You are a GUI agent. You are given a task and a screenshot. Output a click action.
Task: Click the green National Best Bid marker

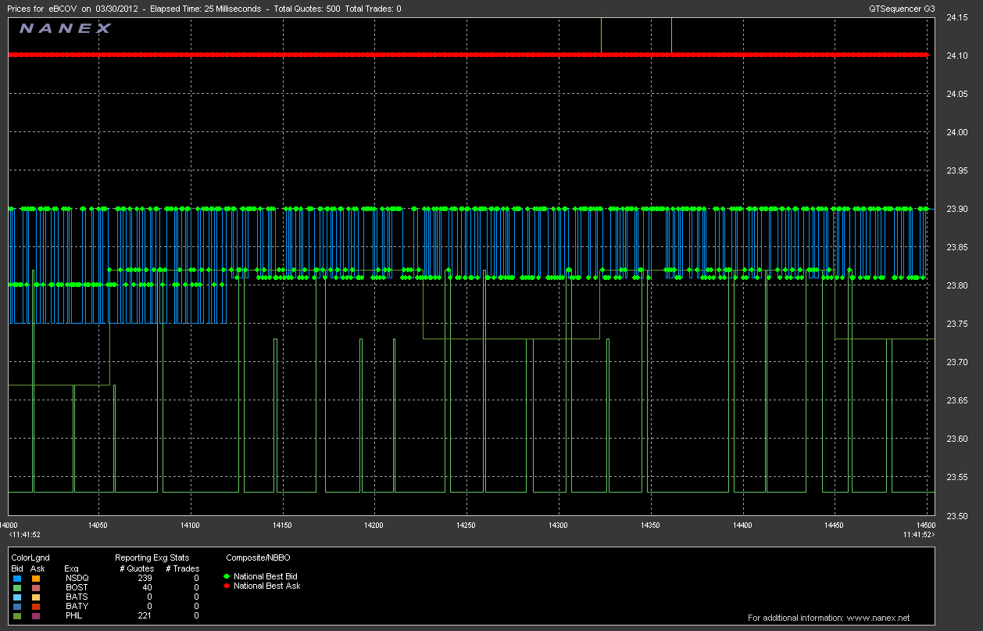point(228,576)
